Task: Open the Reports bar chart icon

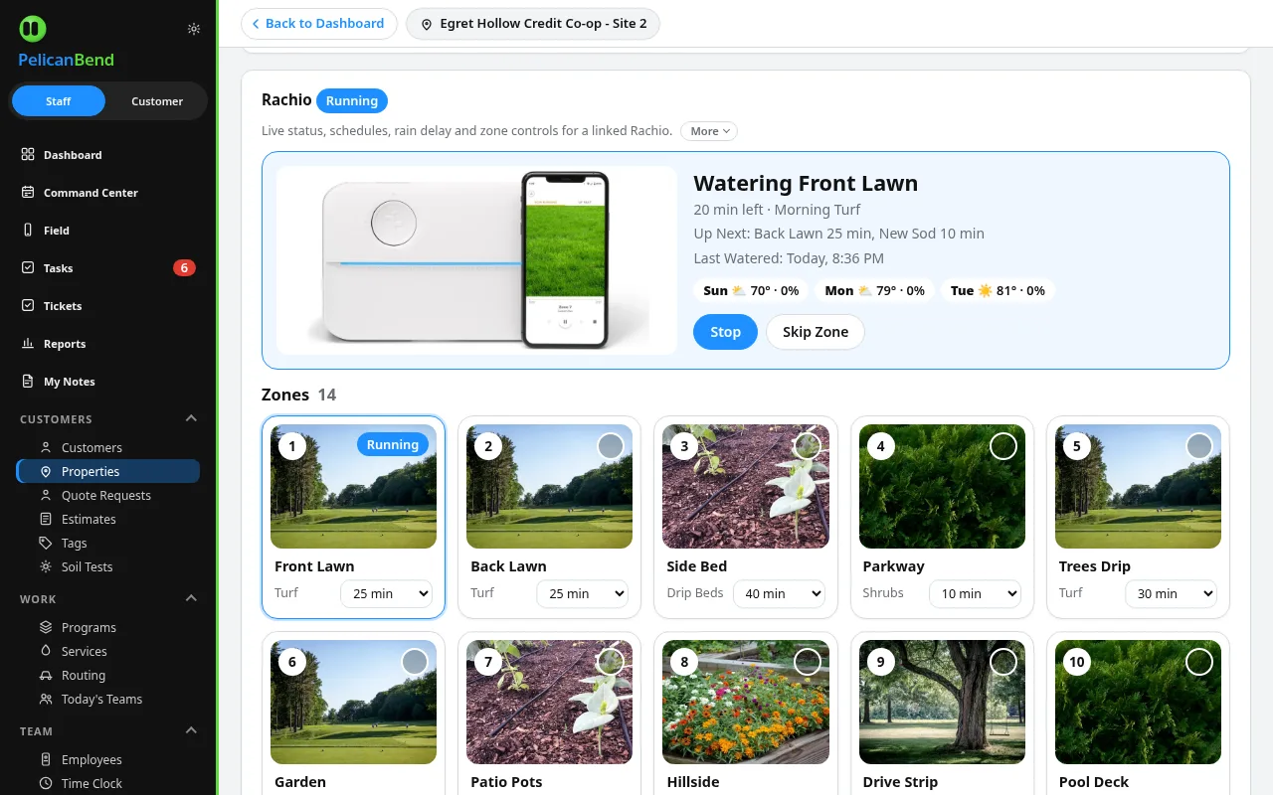Action: [x=28, y=344]
